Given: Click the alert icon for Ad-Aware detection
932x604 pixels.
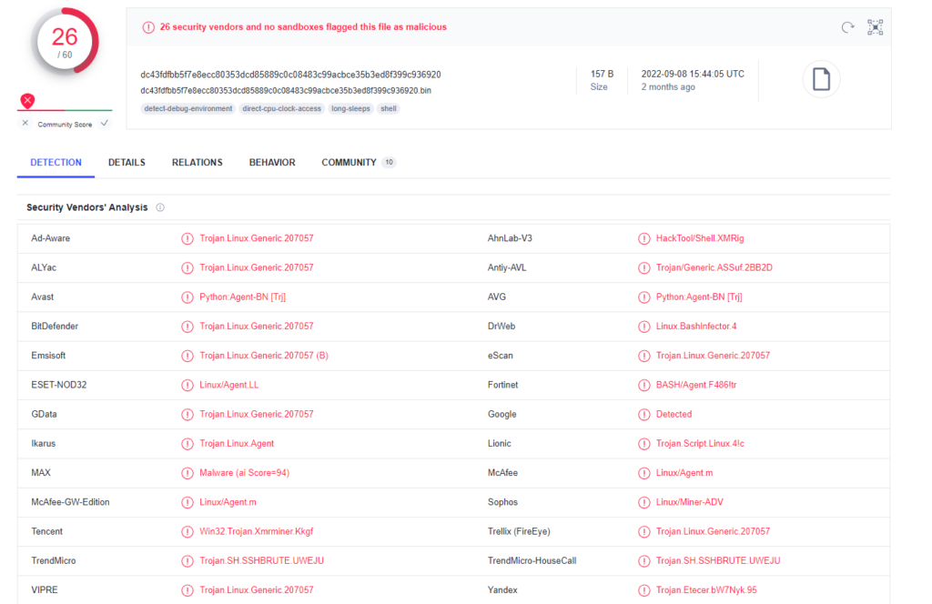Looking at the screenshot, I should coord(187,238).
